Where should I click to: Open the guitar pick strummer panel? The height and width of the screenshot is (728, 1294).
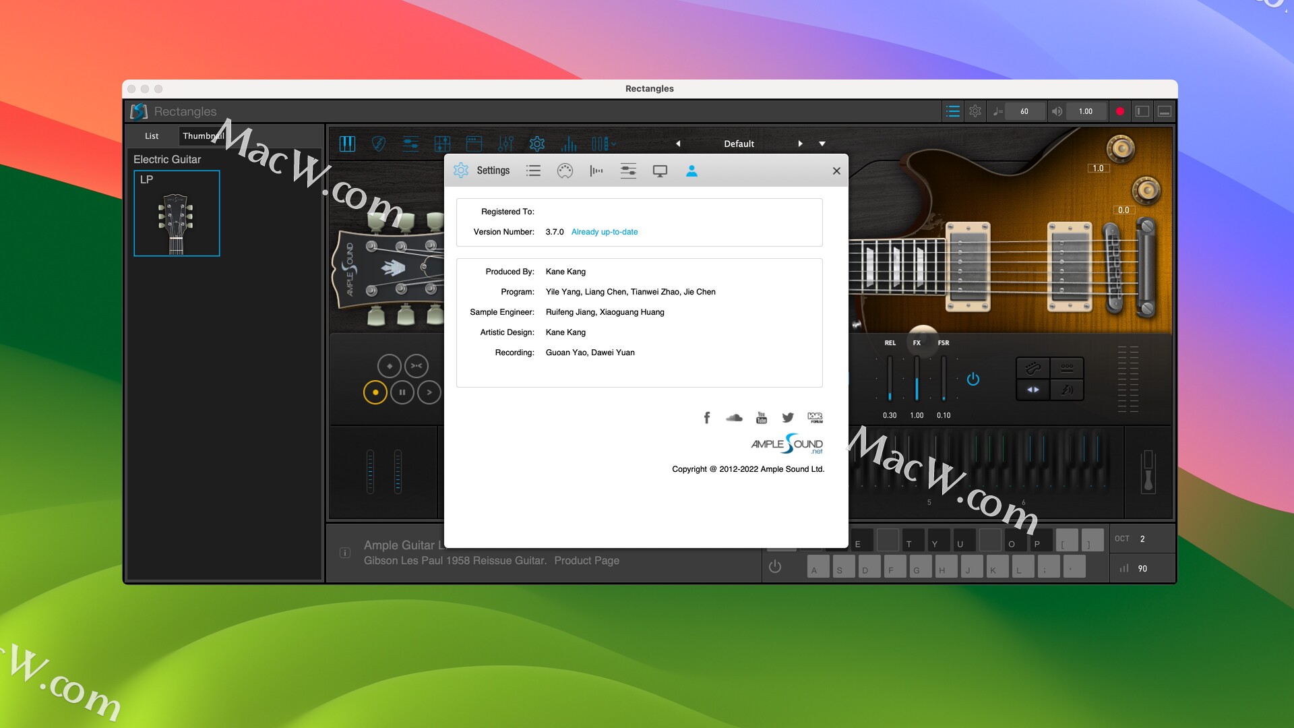379,144
